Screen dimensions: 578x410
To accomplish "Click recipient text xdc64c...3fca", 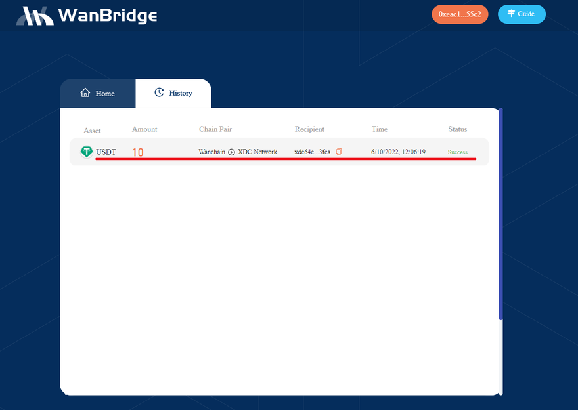I will pyautogui.click(x=313, y=152).
